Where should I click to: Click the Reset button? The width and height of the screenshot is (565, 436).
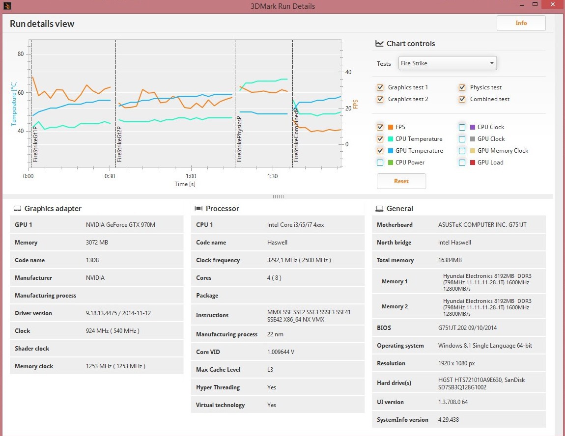401,181
